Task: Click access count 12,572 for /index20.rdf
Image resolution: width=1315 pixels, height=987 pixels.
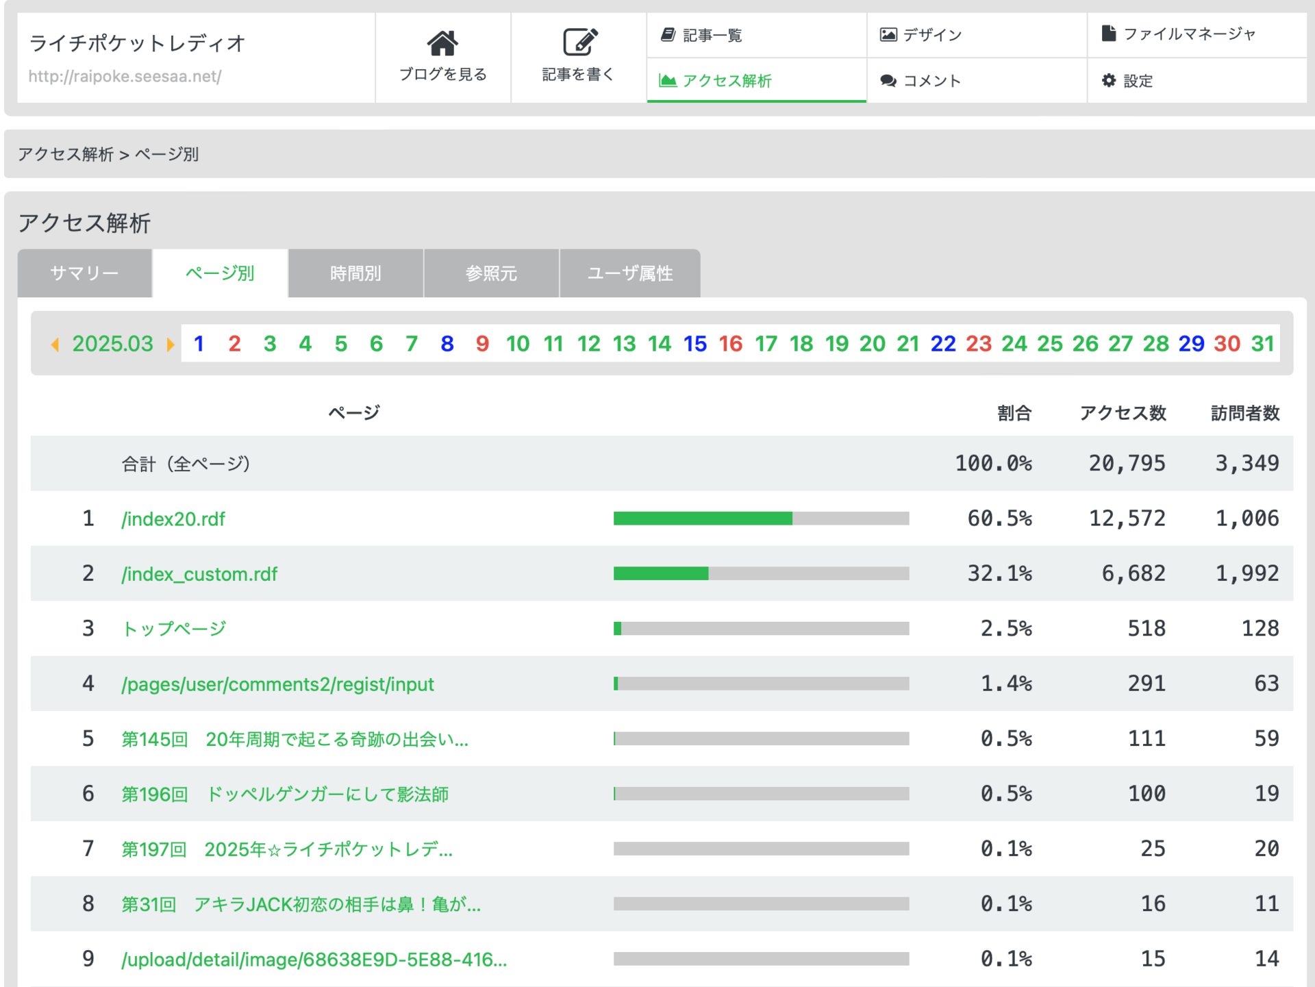Action: click(x=1127, y=519)
